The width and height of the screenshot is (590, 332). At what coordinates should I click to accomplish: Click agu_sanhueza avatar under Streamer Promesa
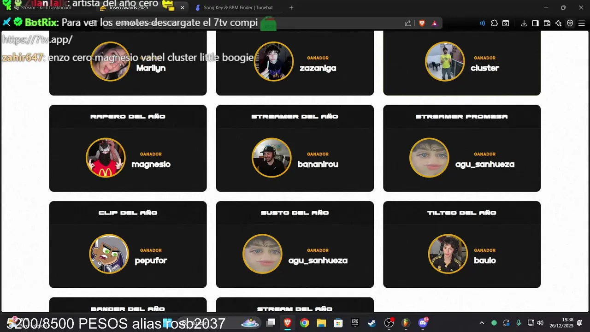coord(429,158)
